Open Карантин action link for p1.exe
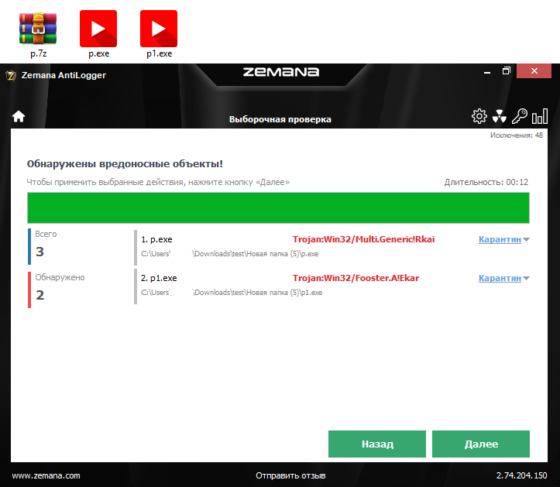Viewport: 560px width, 487px height. pos(500,278)
